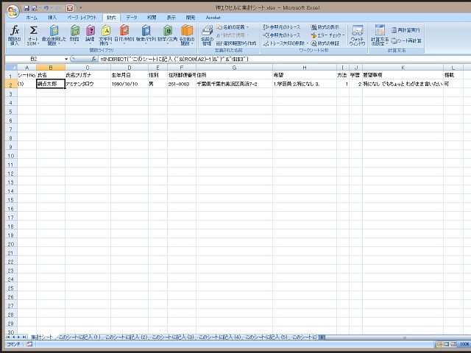Screen dimensions: 471x353
Task: Open the AutoSum (オートSUM) sigma icon
Action: pyautogui.click(x=33, y=33)
